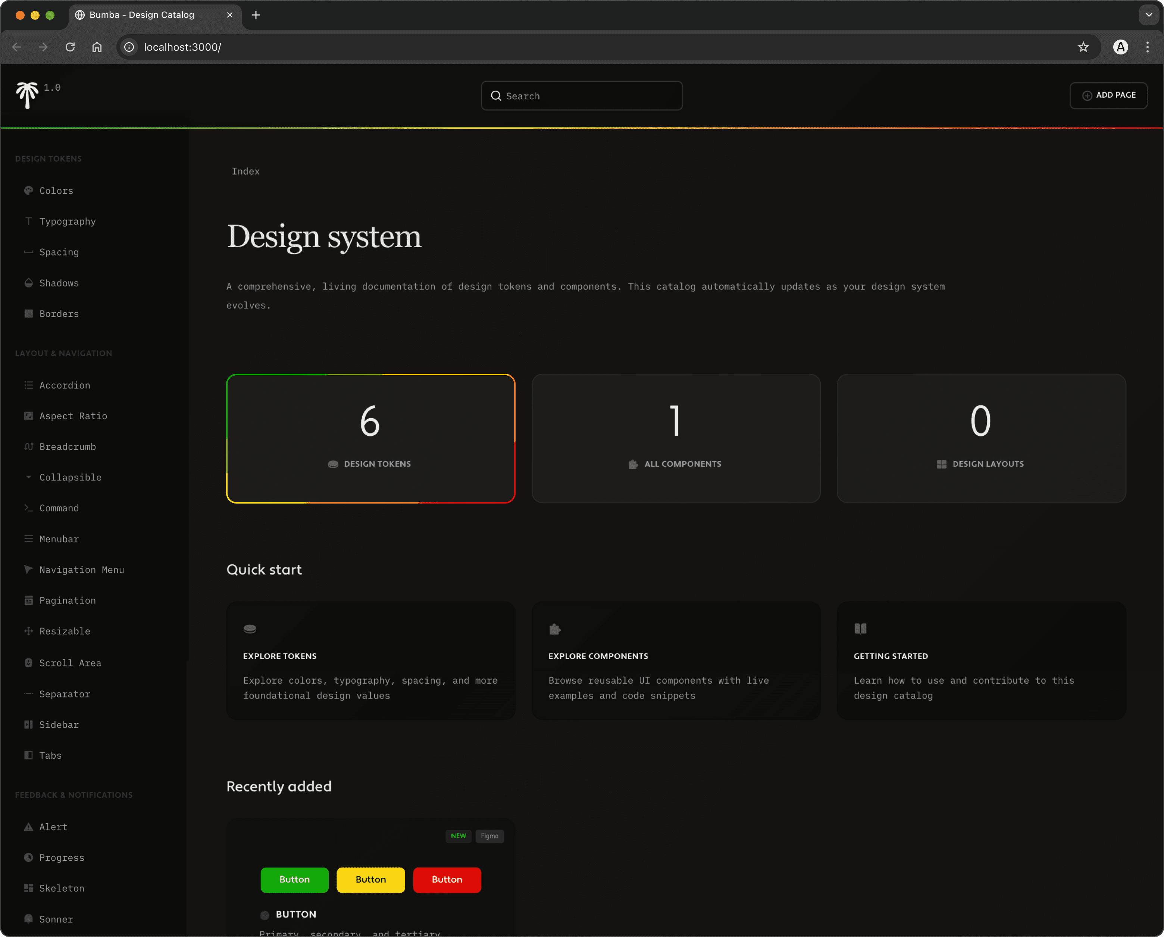
Task: Open the Chrome three-dot menu
Action: [x=1147, y=47]
